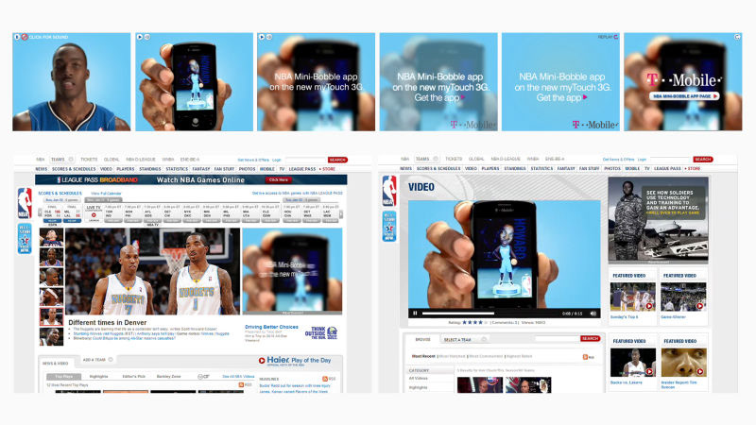Select Top Plays tab on left page
Image resolution: width=756 pixels, height=425 pixels.
coord(63,376)
